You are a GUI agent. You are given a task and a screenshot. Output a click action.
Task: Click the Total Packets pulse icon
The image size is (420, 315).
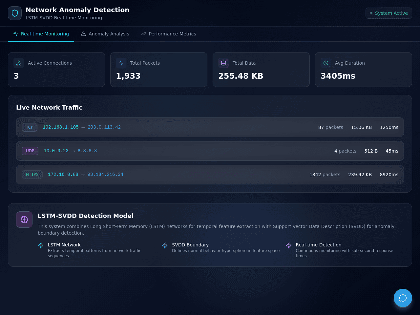(x=121, y=63)
